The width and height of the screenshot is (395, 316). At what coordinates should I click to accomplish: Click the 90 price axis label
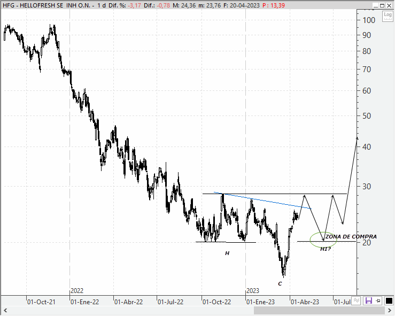[367, 35]
